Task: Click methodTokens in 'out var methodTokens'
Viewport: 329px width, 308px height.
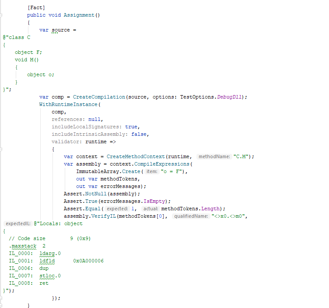Action: pyautogui.click(x=119, y=179)
